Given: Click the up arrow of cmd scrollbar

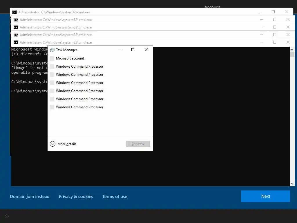Looking at the screenshot, I should [x=292, y=49].
